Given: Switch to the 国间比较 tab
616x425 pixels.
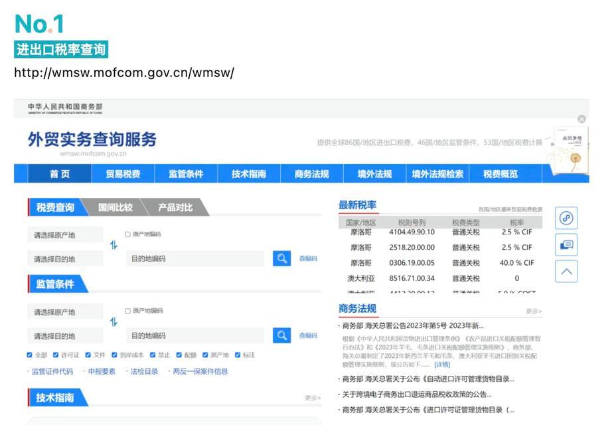Looking at the screenshot, I should click(x=116, y=207).
